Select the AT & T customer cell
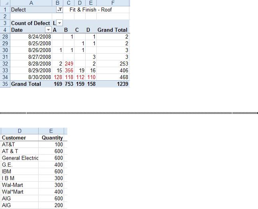 point(20,151)
